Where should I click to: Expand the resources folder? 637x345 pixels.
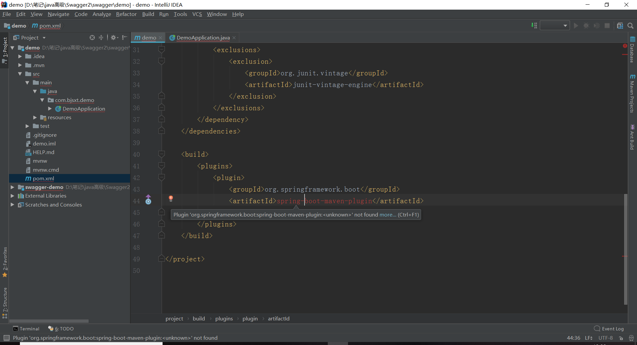point(35,117)
